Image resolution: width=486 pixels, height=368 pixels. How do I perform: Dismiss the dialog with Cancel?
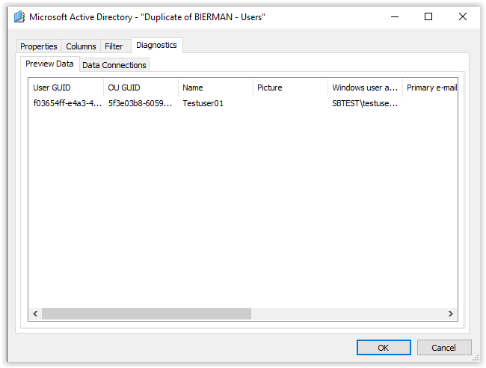pyautogui.click(x=444, y=348)
